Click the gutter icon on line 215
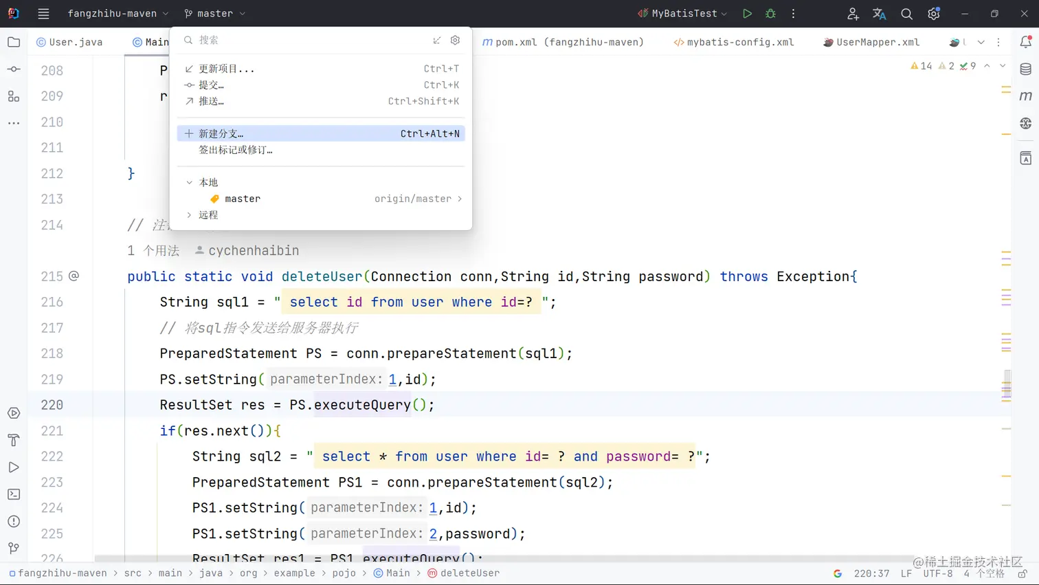1039x585 pixels. click(x=74, y=276)
